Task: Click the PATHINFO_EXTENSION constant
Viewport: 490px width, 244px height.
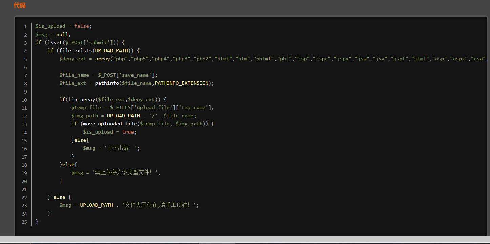Action: click(x=182, y=83)
